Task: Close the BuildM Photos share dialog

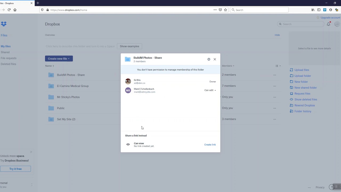Action: tap(215, 59)
